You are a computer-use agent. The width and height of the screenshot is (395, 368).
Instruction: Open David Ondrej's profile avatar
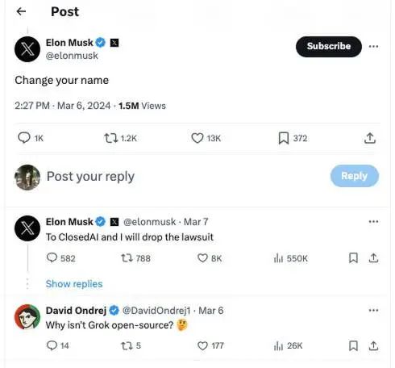click(27, 317)
